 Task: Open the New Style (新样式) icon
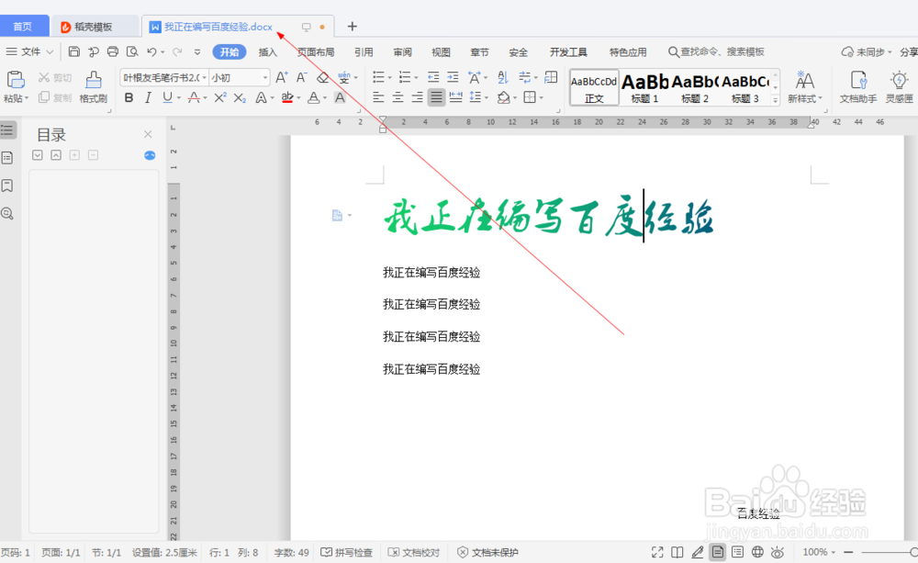point(805,86)
